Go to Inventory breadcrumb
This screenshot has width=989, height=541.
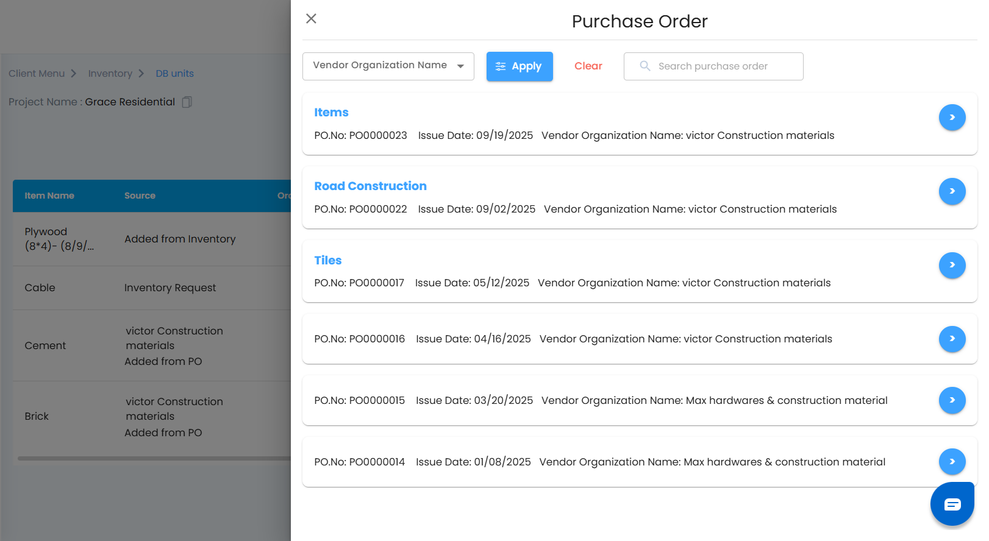pos(110,74)
